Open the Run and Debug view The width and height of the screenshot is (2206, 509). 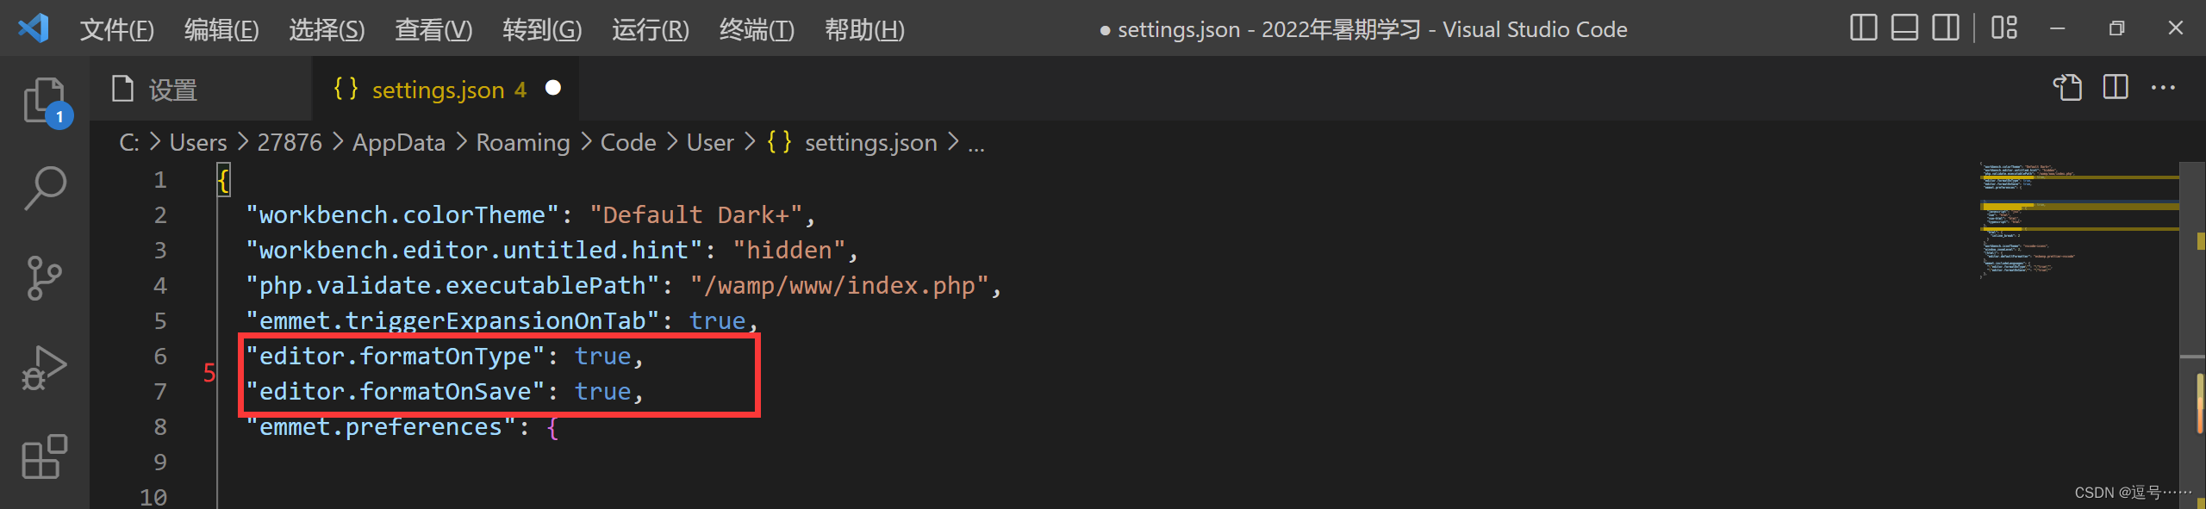[x=43, y=366]
